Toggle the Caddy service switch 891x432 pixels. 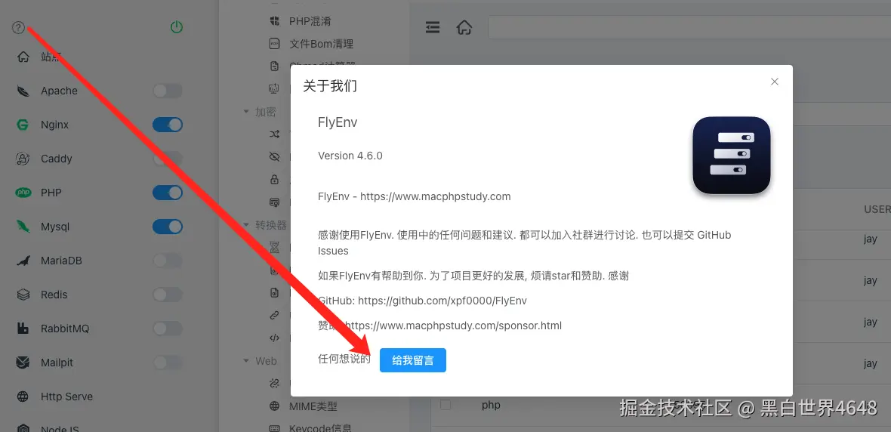(168, 159)
